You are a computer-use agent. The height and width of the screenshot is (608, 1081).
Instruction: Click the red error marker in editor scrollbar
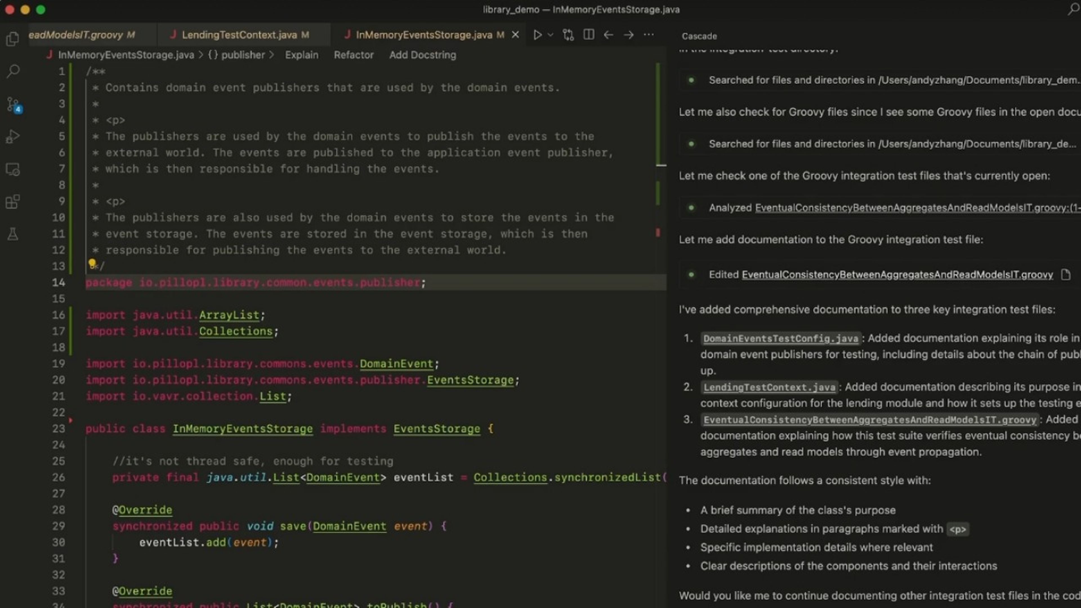658,233
